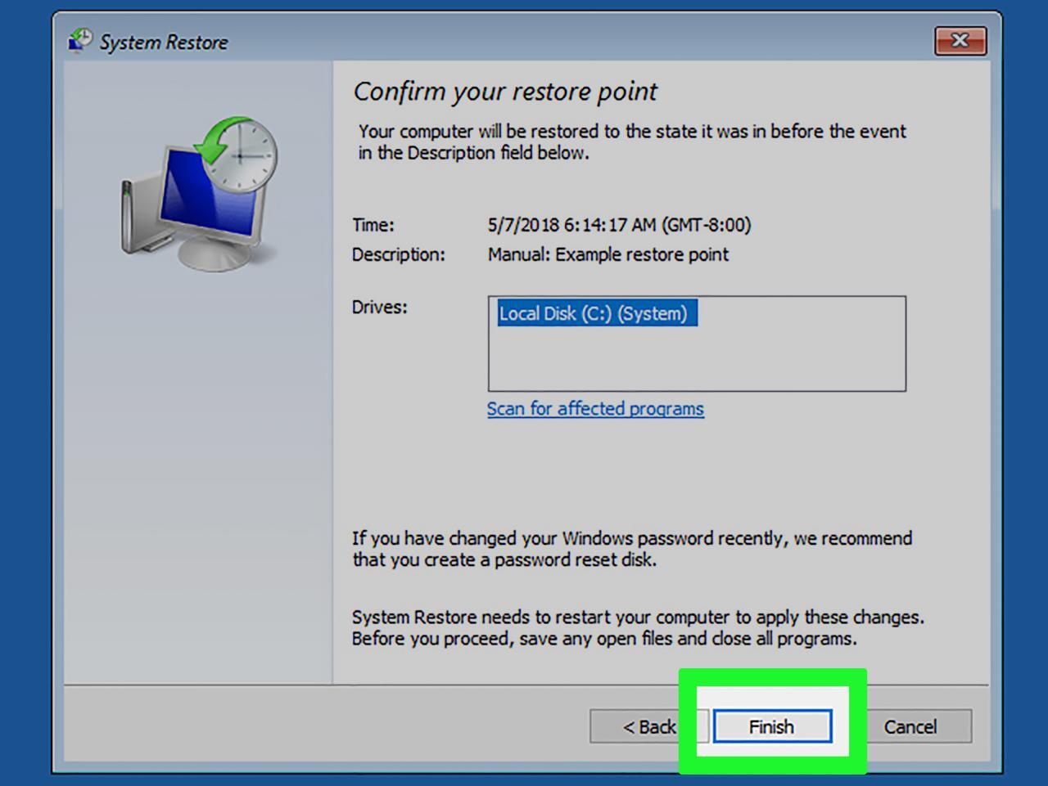Select the Local Disk (C:) (System) entry
The width and height of the screenshot is (1048, 786).
[x=595, y=312]
